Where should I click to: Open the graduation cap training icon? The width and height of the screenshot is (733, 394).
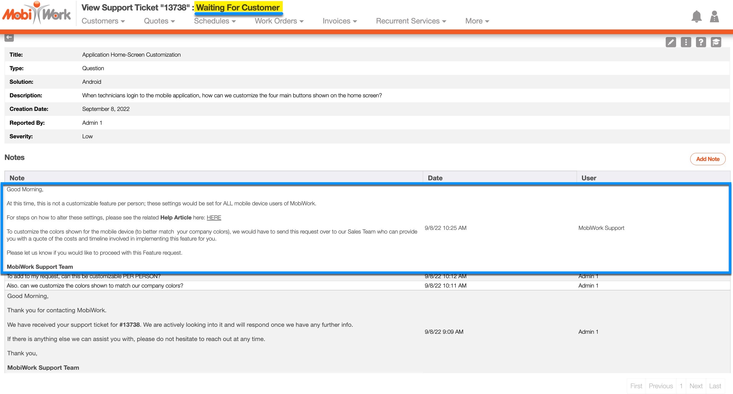(716, 43)
